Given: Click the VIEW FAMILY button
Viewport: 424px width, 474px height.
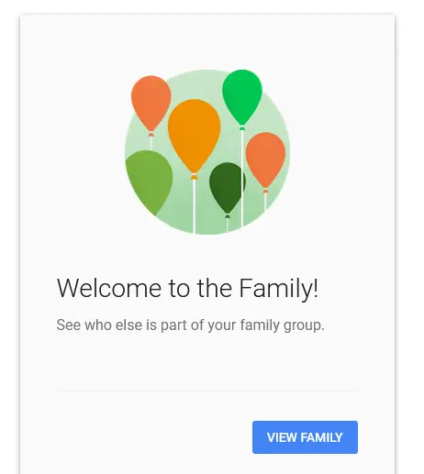Looking at the screenshot, I should (x=305, y=437).
